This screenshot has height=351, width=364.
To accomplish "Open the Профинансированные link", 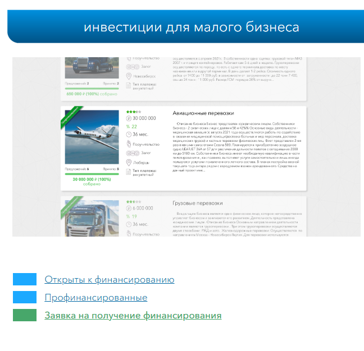I will click(96, 297).
